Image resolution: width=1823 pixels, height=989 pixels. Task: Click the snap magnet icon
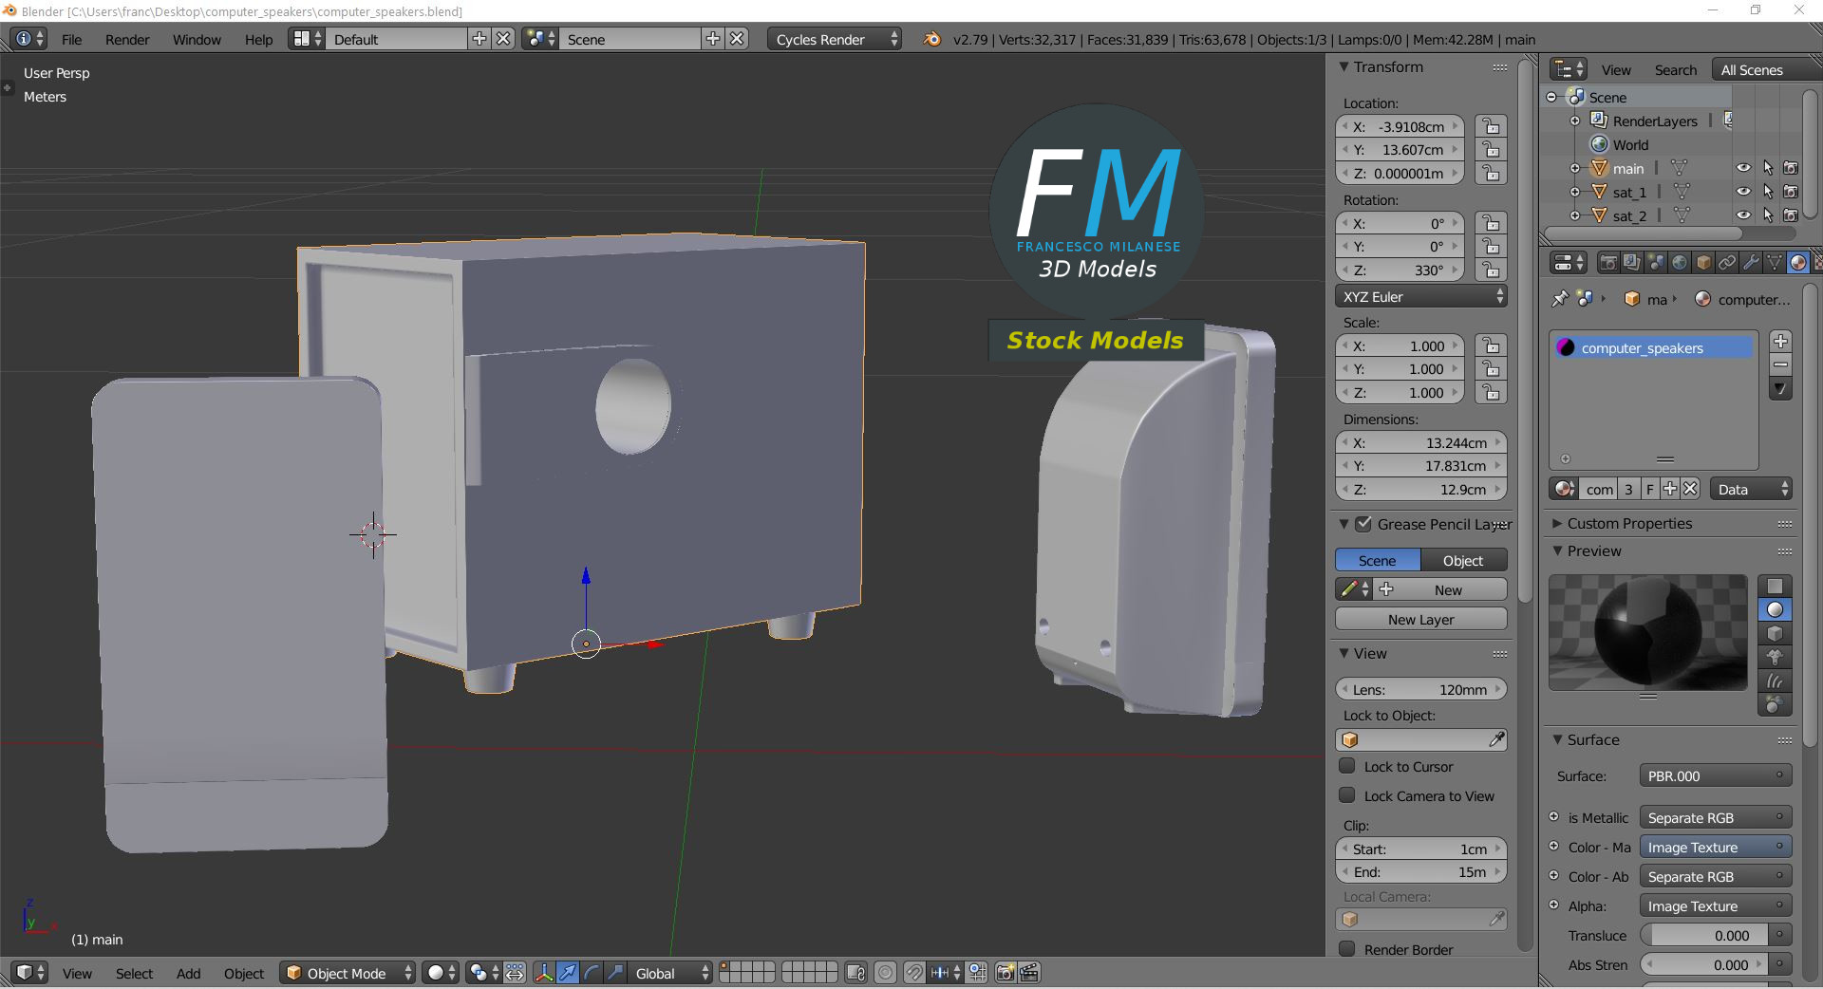point(913,973)
